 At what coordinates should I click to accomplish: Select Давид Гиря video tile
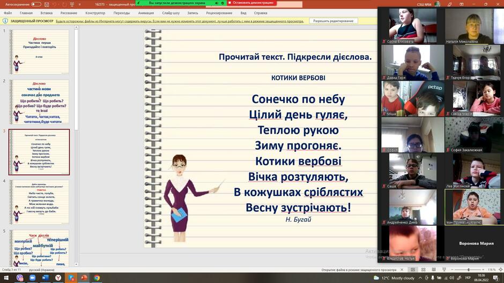tap(413, 62)
